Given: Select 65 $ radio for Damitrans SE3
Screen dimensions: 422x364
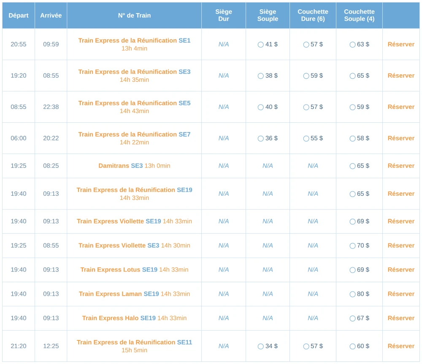Looking at the screenshot, I should tap(352, 166).
